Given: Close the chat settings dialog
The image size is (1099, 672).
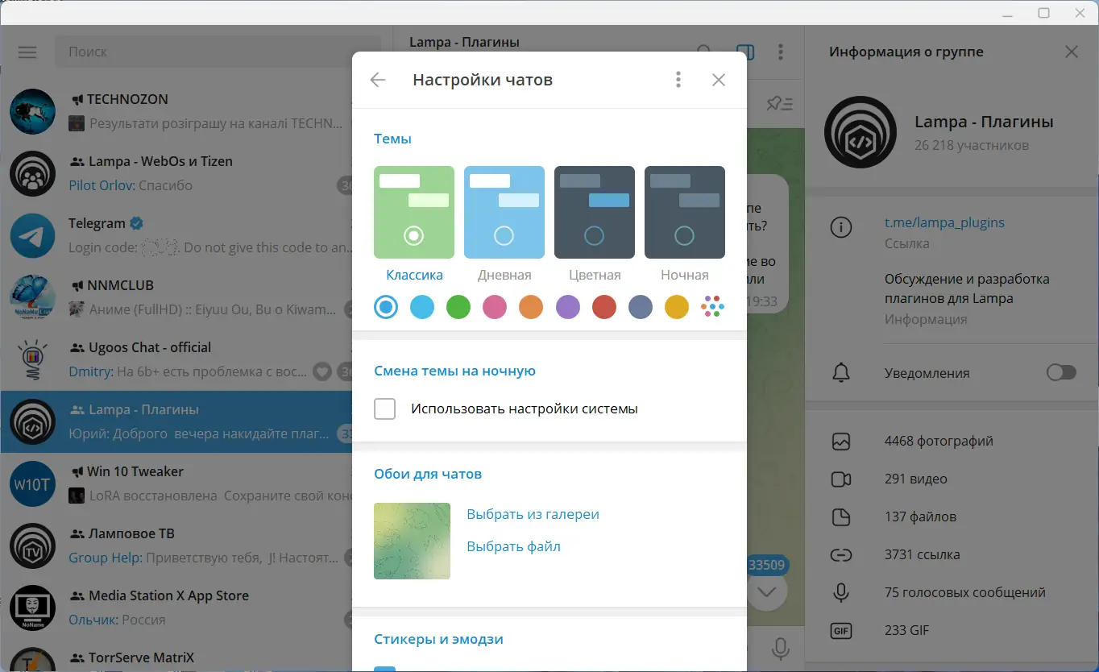Looking at the screenshot, I should pyautogui.click(x=719, y=80).
